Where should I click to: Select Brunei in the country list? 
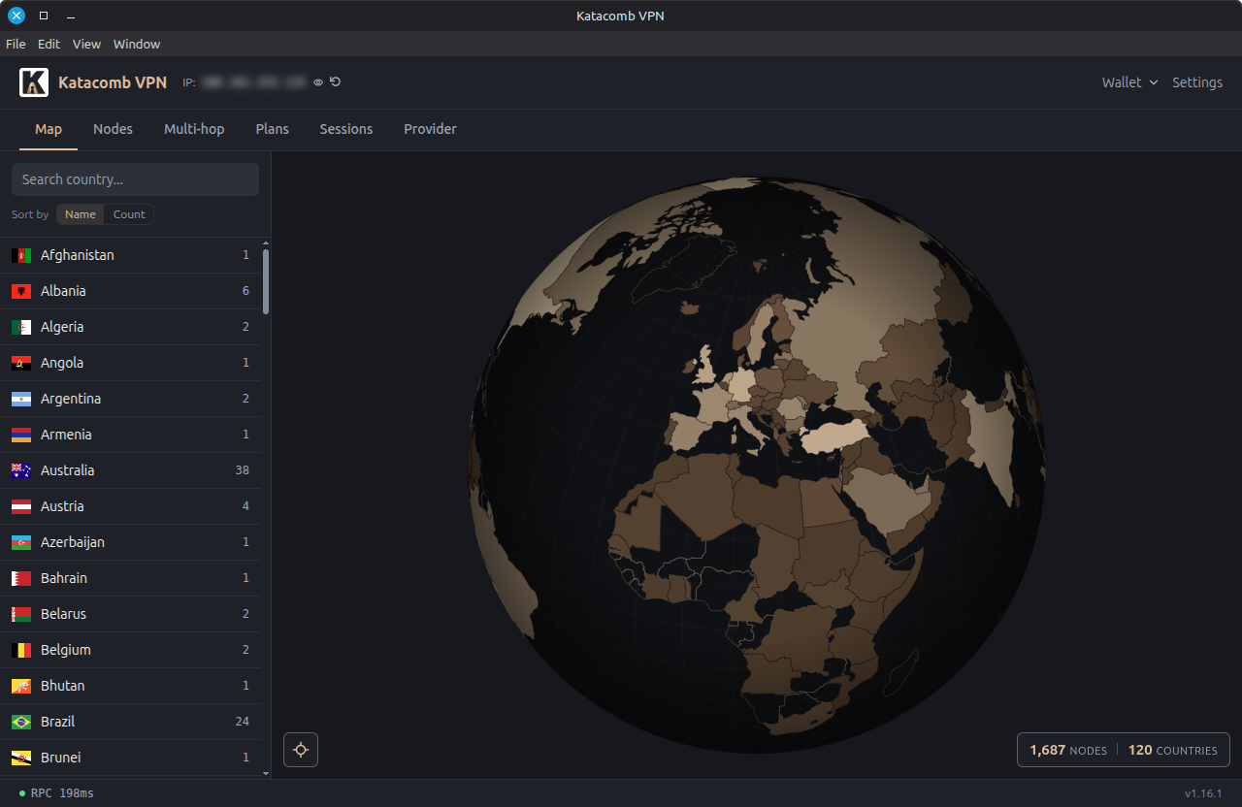[130, 758]
